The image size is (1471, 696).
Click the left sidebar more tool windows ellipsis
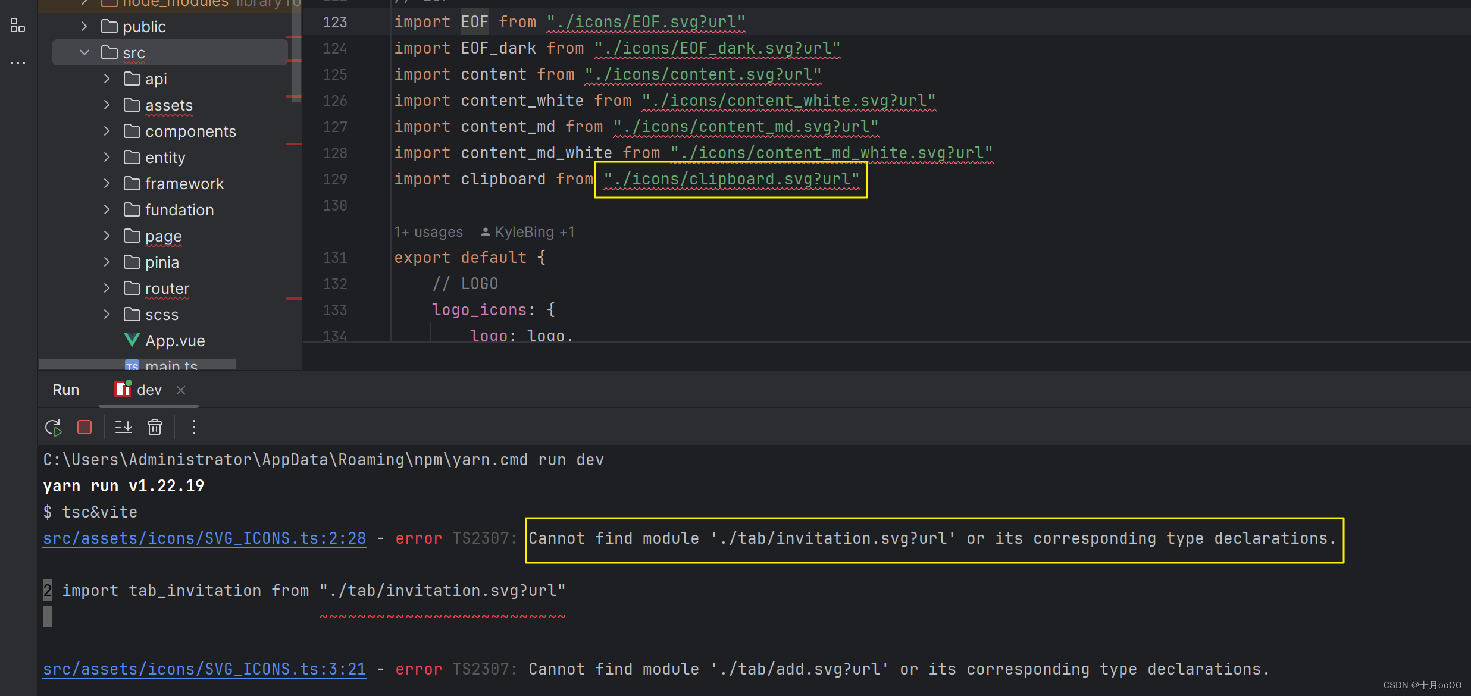click(17, 62)
